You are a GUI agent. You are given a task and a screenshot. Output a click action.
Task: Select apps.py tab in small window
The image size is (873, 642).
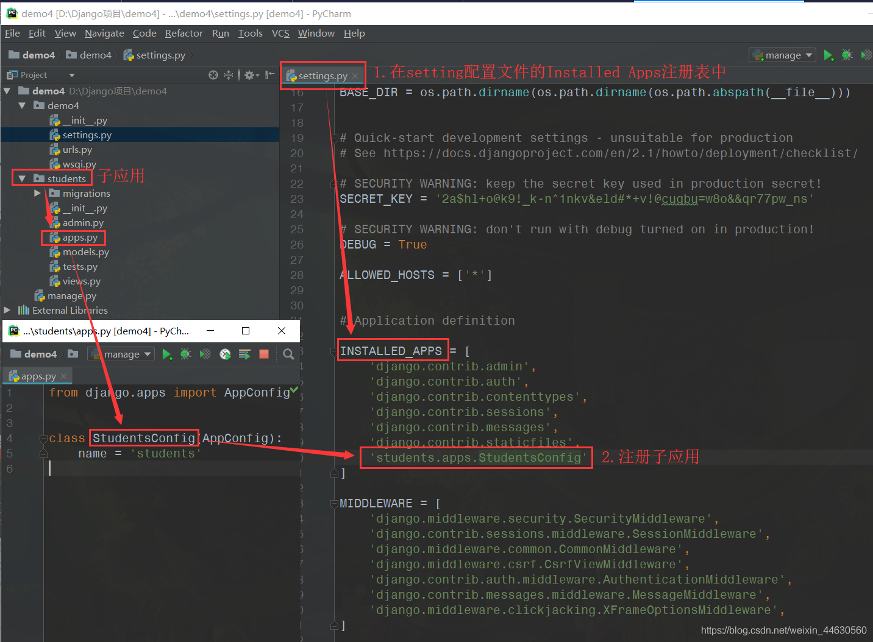pos(38,376)
